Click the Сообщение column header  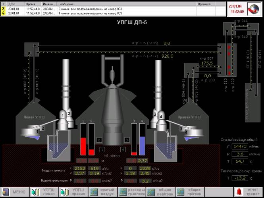tap(119, 3)
